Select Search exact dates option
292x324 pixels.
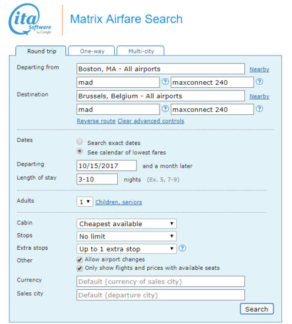click(79, 142)
